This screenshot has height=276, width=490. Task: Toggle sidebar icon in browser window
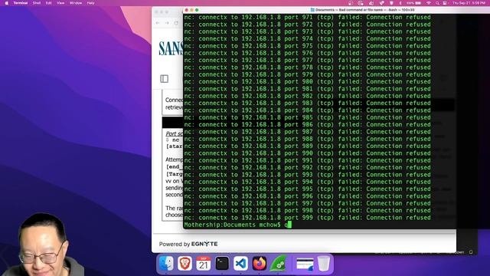tap(165, 78)
